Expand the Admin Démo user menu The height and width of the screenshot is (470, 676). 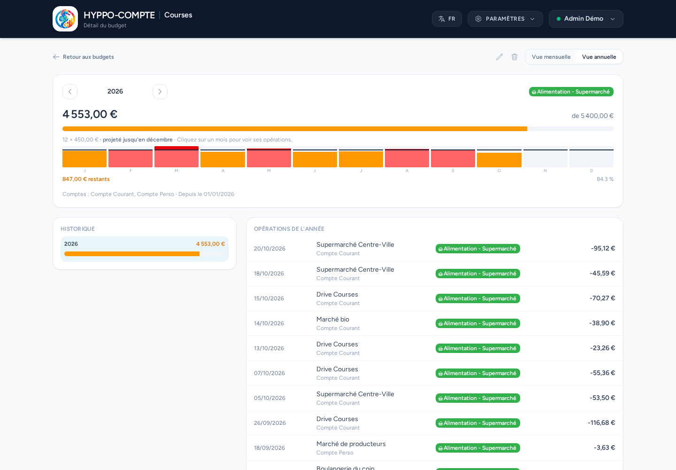tap(586, 19)
